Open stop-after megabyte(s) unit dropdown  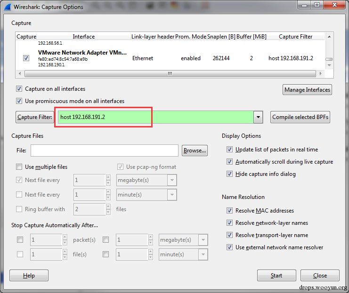point(203,240)
